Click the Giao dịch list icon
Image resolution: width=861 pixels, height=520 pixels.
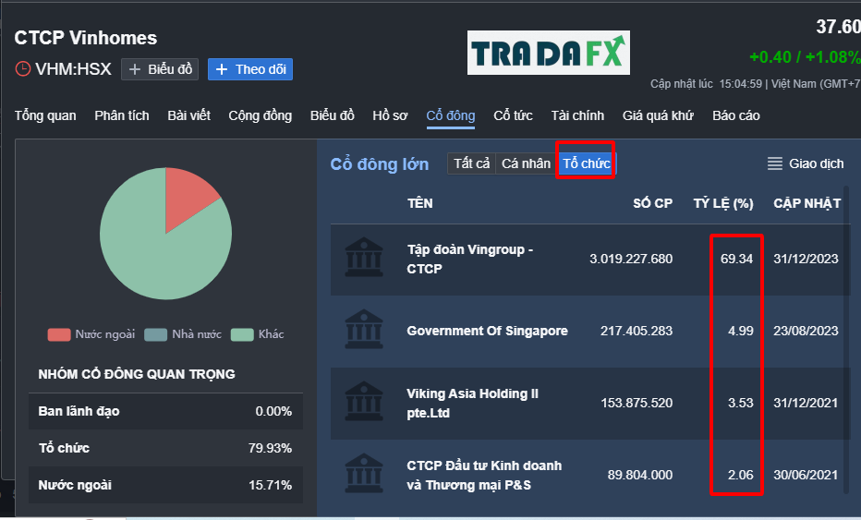[775, 163]
